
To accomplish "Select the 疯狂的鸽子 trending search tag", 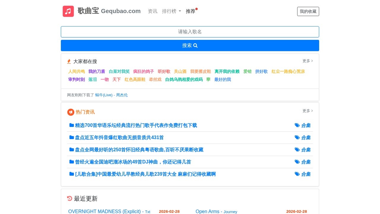I will pos(144,72).
